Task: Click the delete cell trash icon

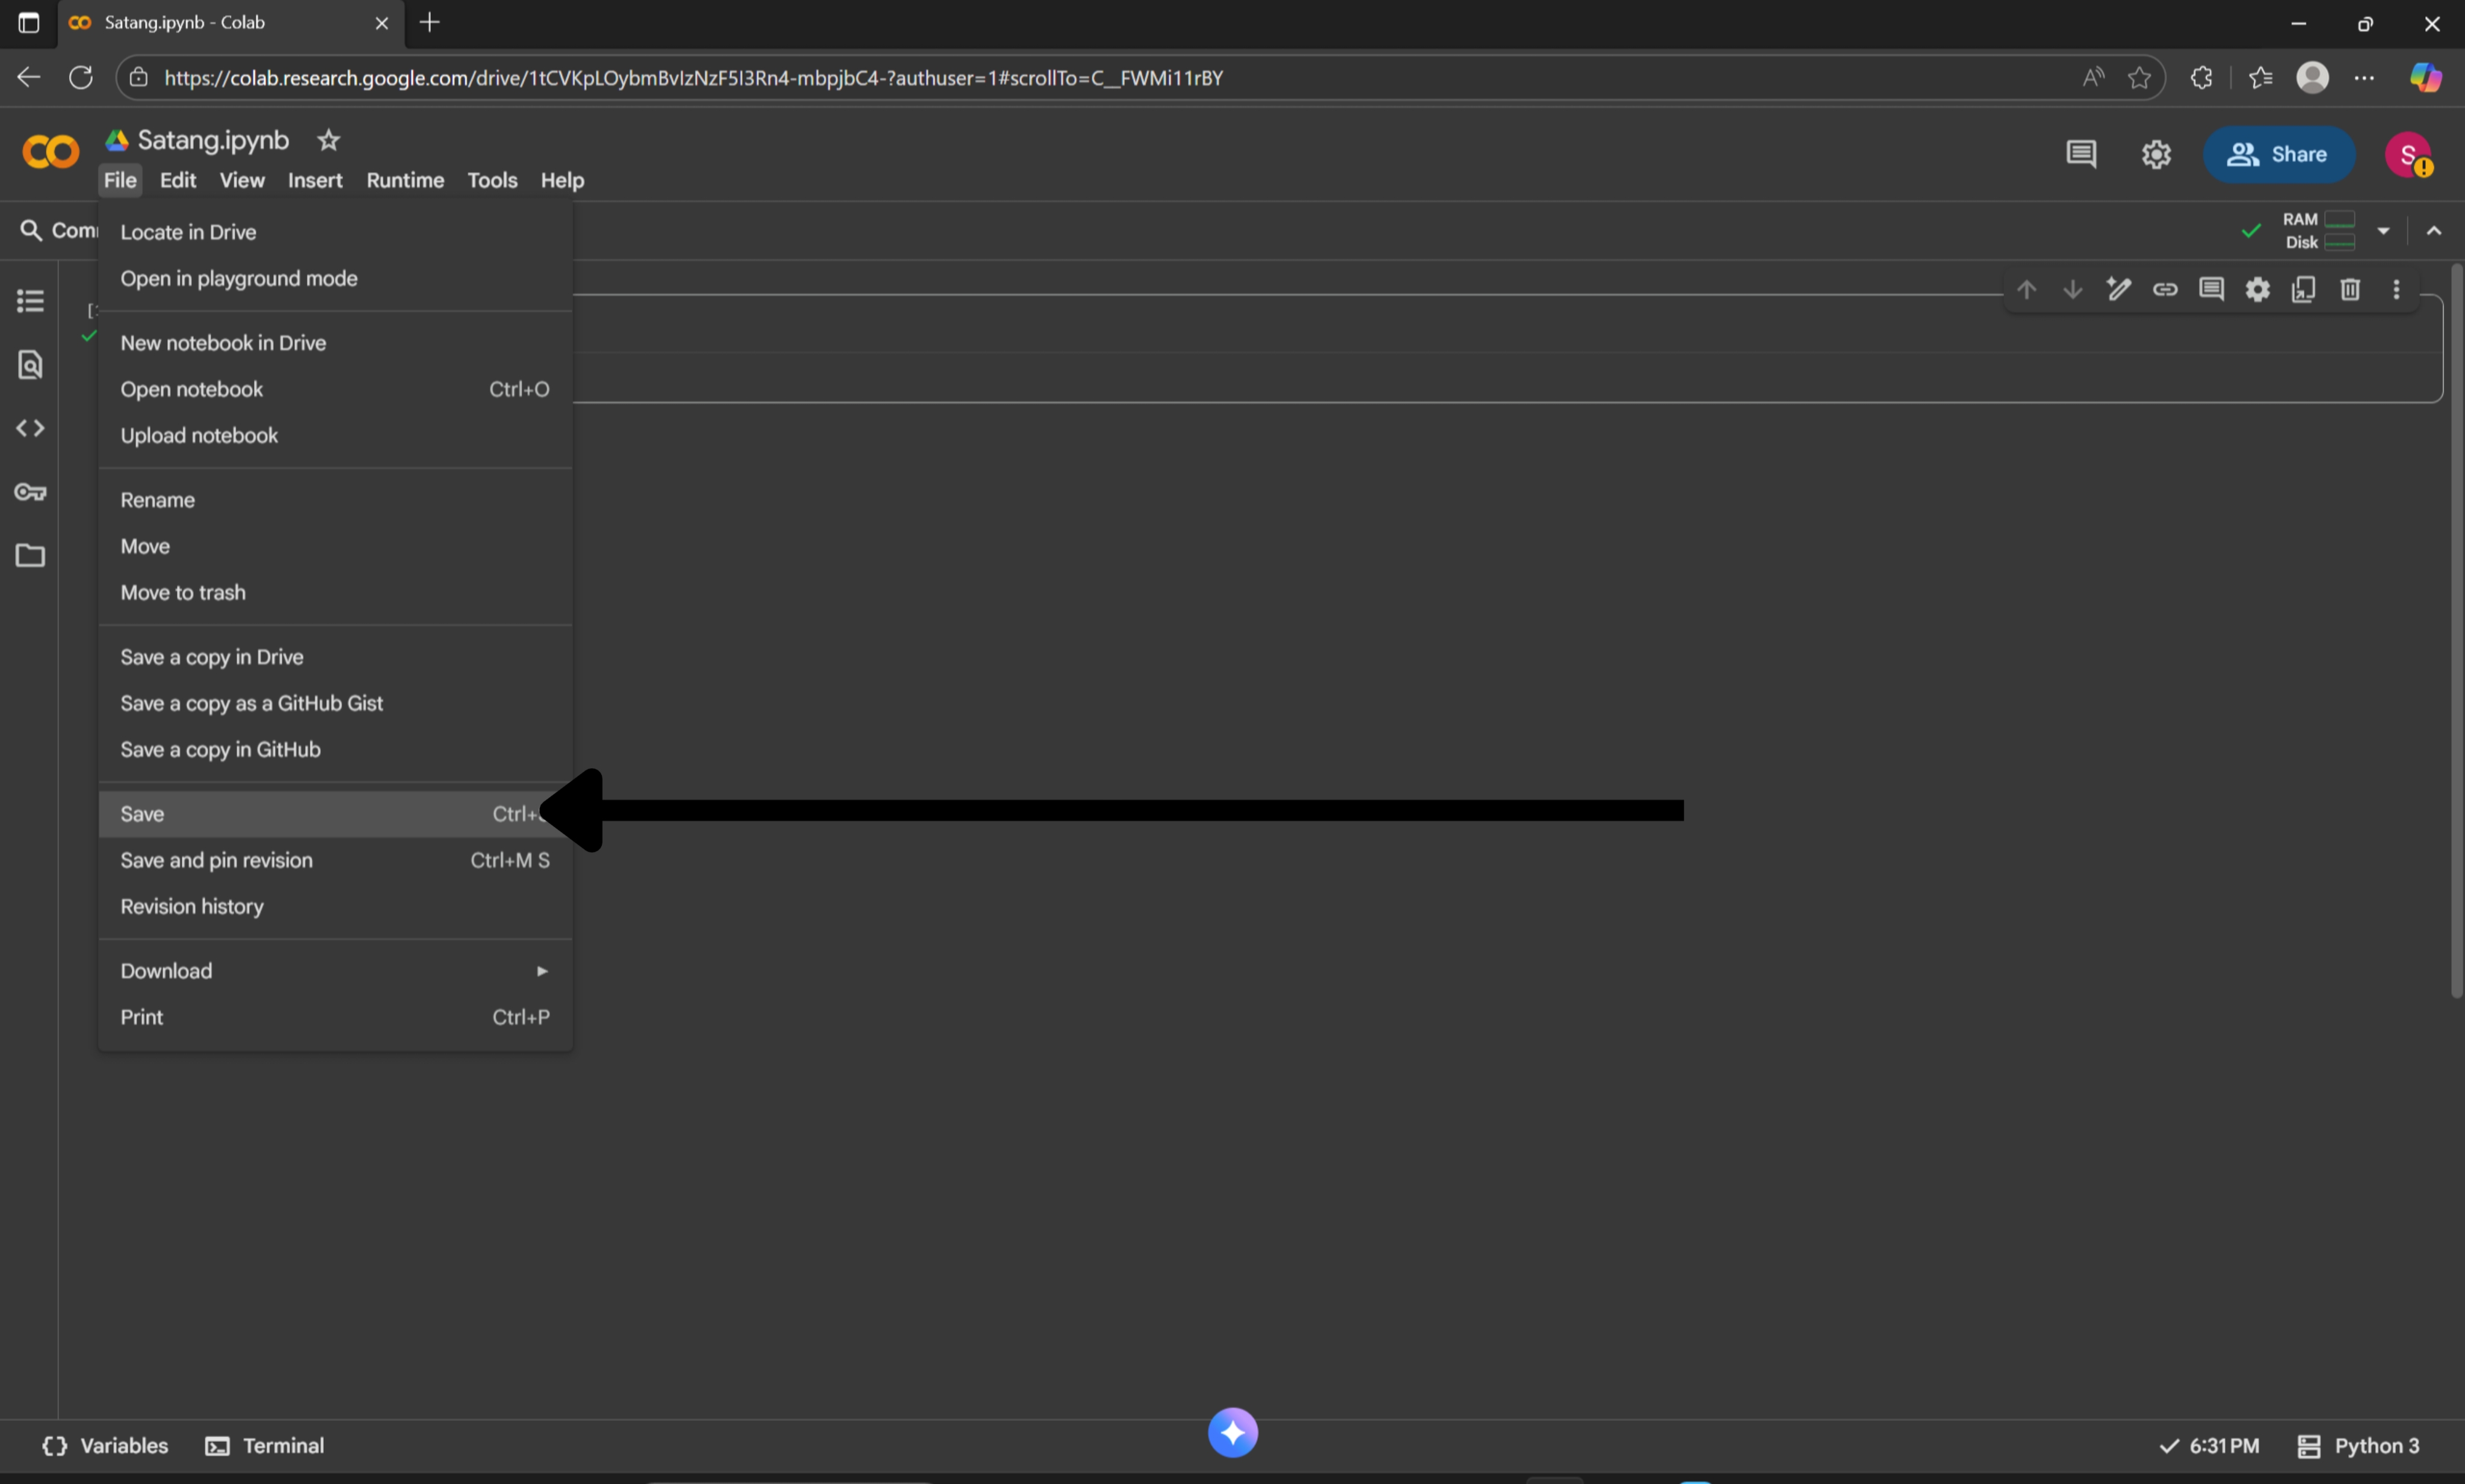Action: point(2350,290)
